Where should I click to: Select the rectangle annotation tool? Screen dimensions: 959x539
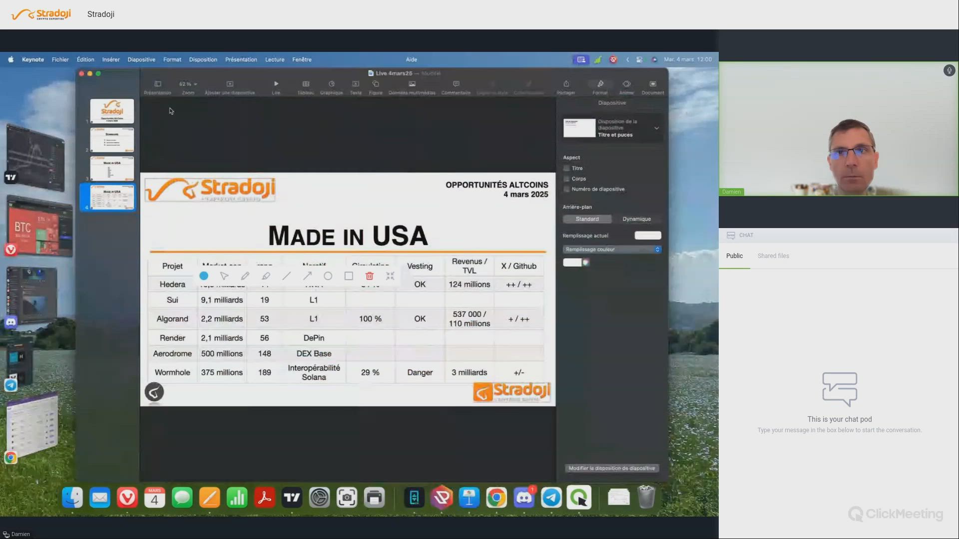pos(349,276)
